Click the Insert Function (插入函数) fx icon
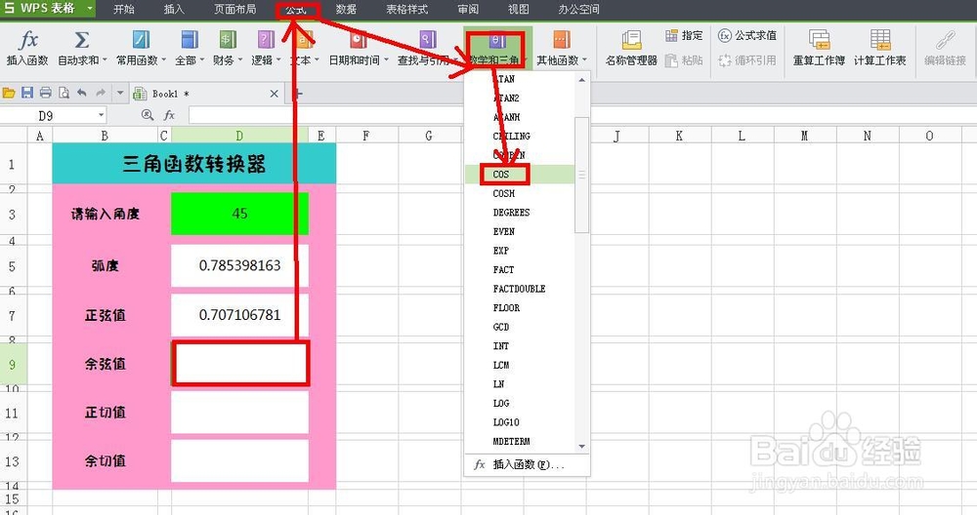Viewport: 977px width, 515px height. [x=28, y=40]
